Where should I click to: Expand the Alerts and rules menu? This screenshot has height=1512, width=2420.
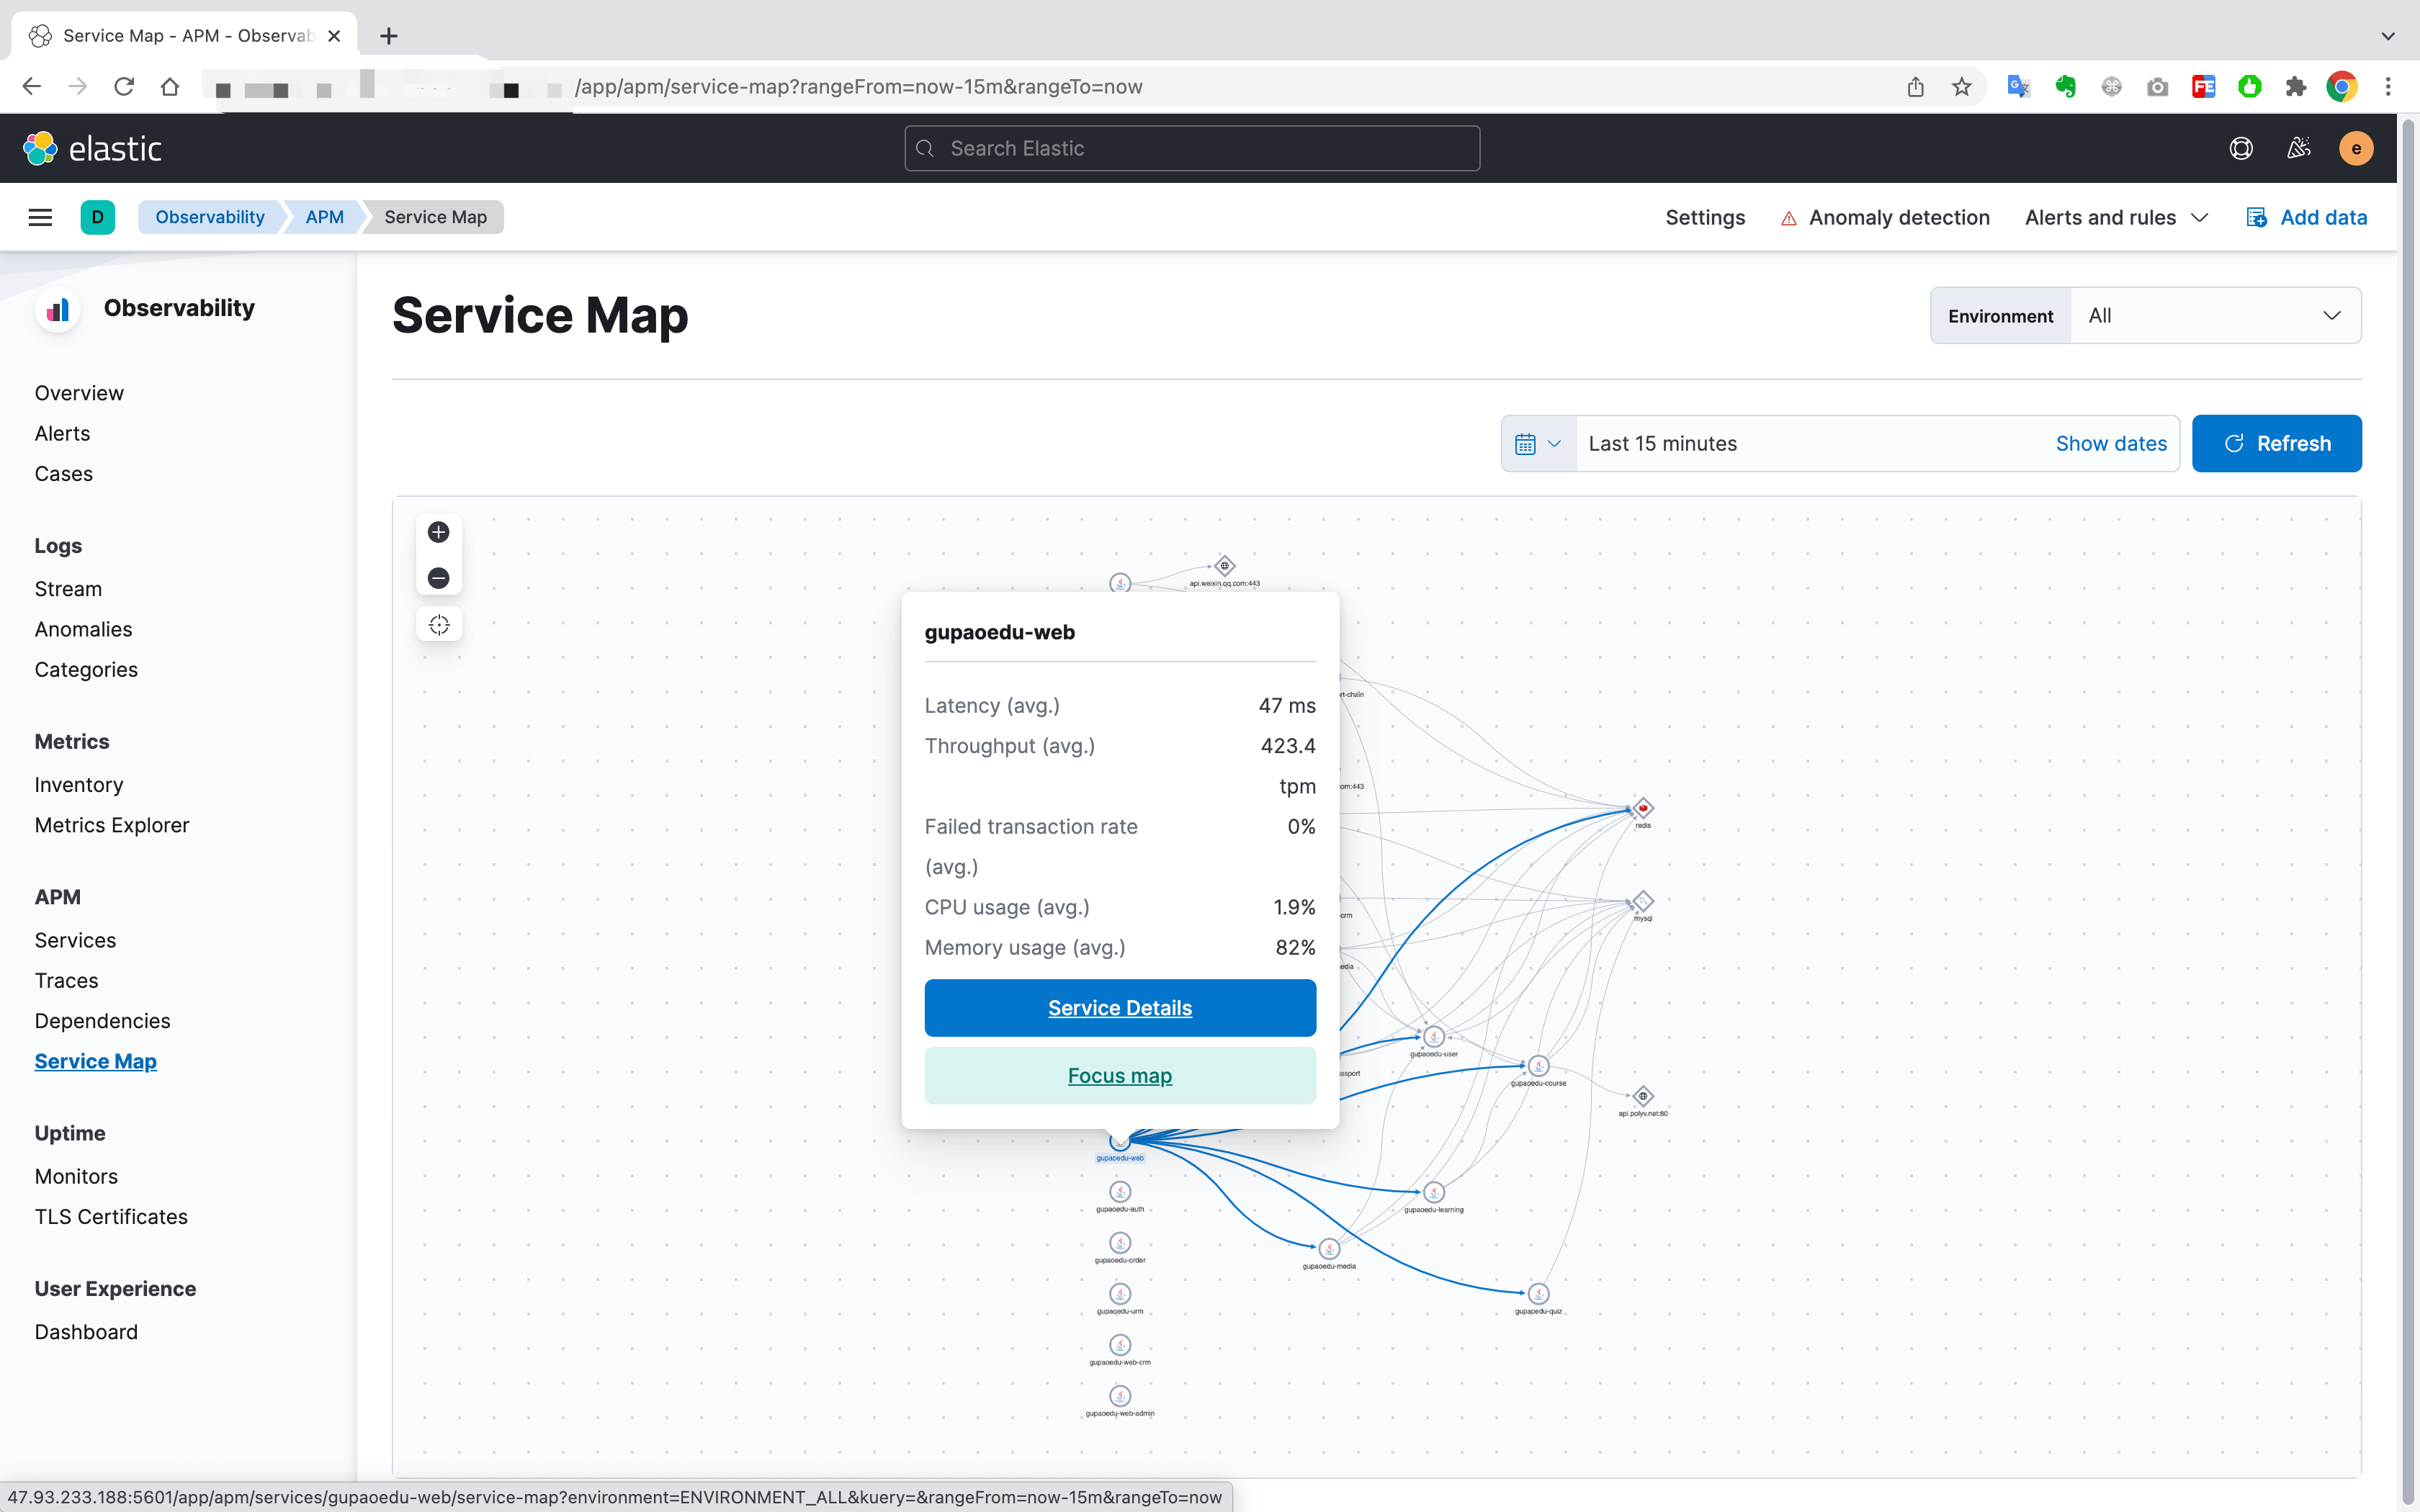coord(2116,217)
